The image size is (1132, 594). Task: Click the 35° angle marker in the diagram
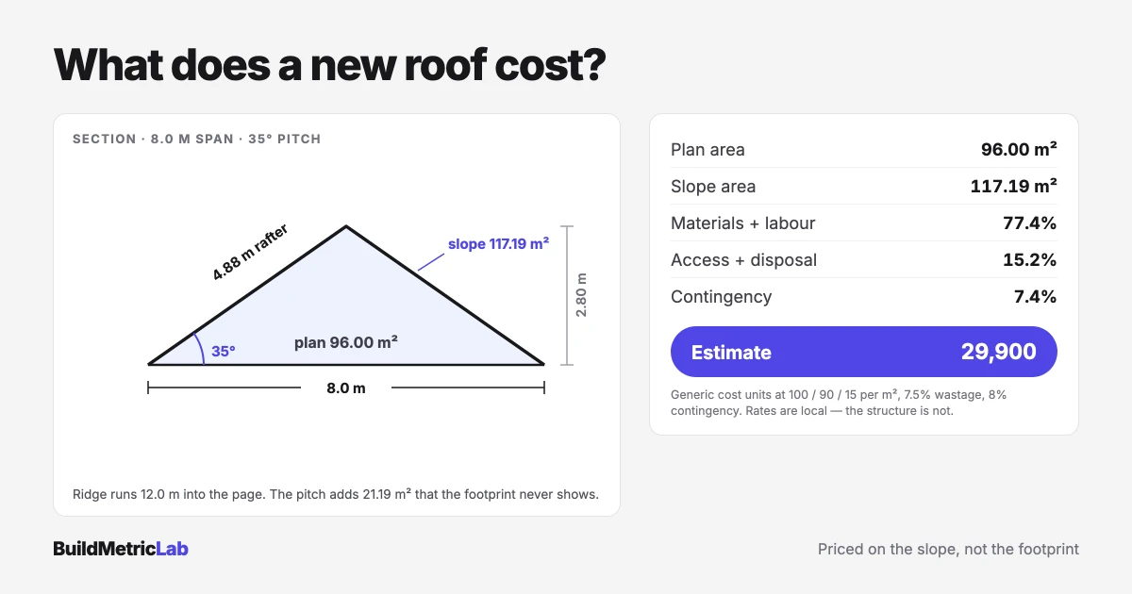pyautogui.click(x=223, y=351)
